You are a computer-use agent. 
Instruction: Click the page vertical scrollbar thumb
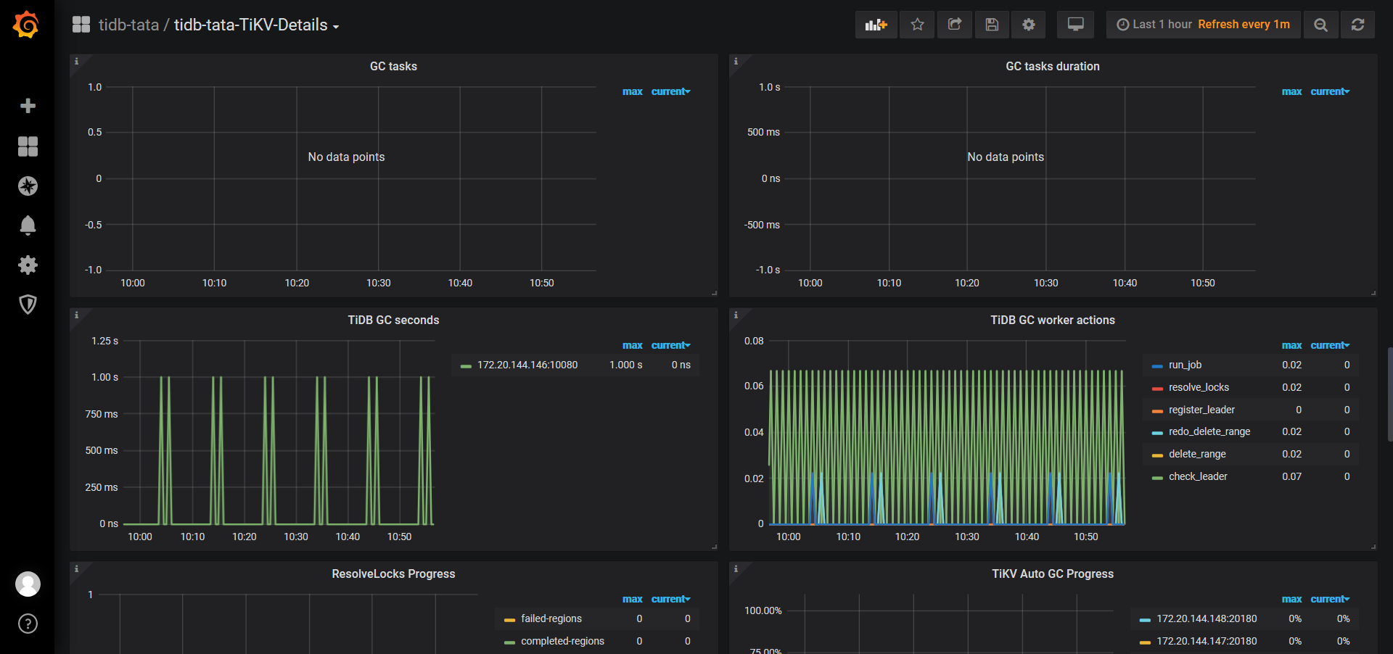click(x=1389, y=395)
